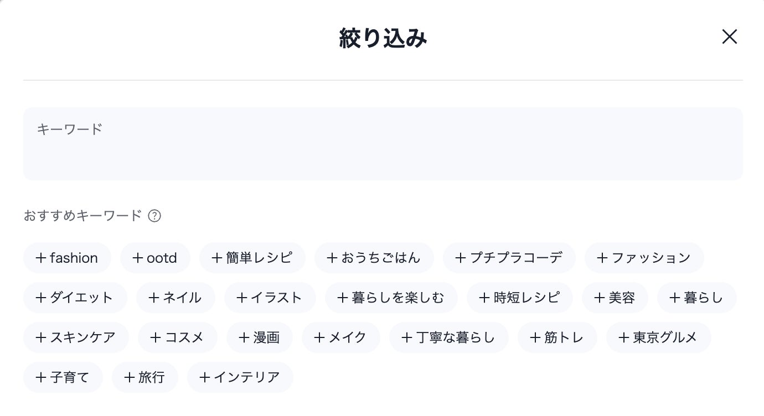Click the plus icon next to 旅行
Viewport: 764px width, 416px height.
pyautogui.click(x=130, y=377)
